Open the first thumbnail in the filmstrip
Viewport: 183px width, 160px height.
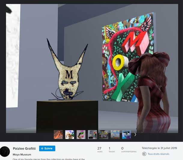coord(58,134)
